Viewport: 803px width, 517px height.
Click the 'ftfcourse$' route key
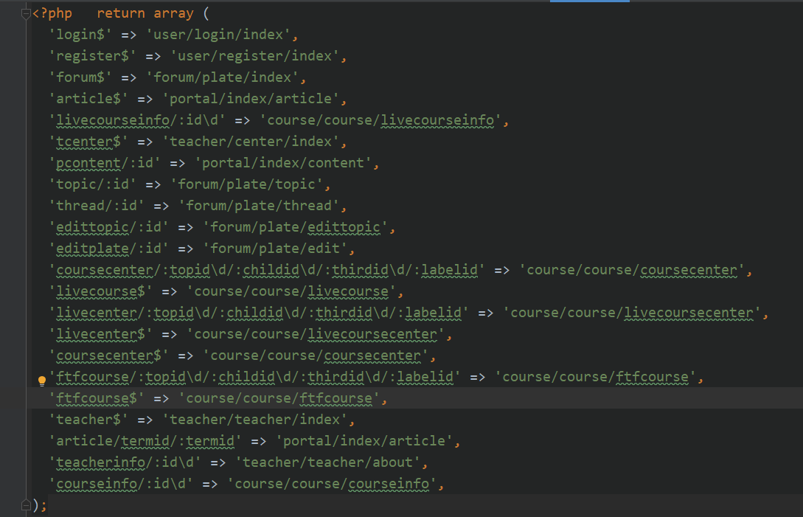pyautogui.click(x=97, y=399)
